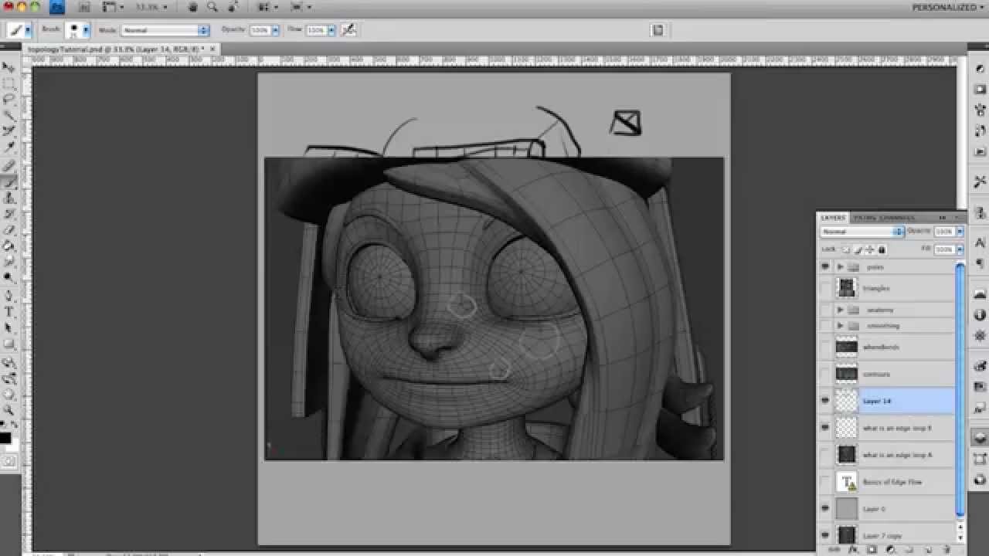Click the rotate view tool in application bar
Viewport: 989px width, 556px height.
click(233, 7)
